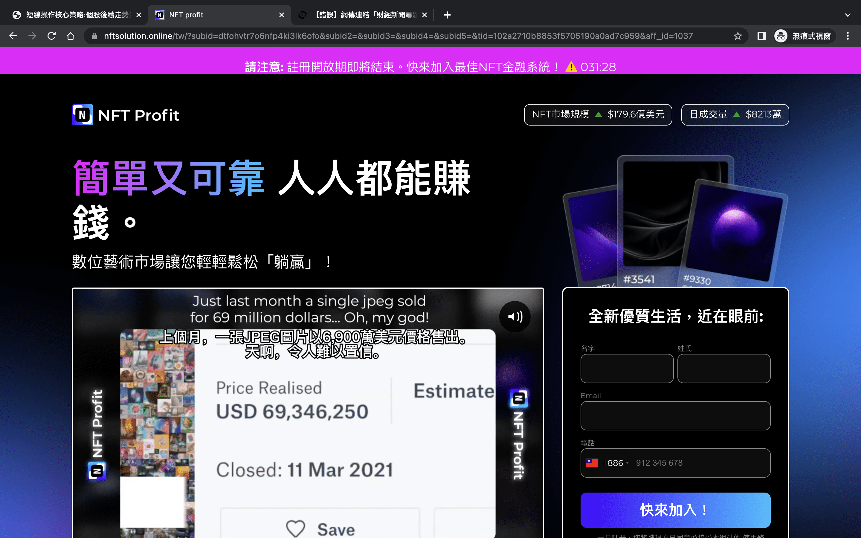861x538 pixels.
Task: Click the NFT Profit logo
Action: point(126,114)
